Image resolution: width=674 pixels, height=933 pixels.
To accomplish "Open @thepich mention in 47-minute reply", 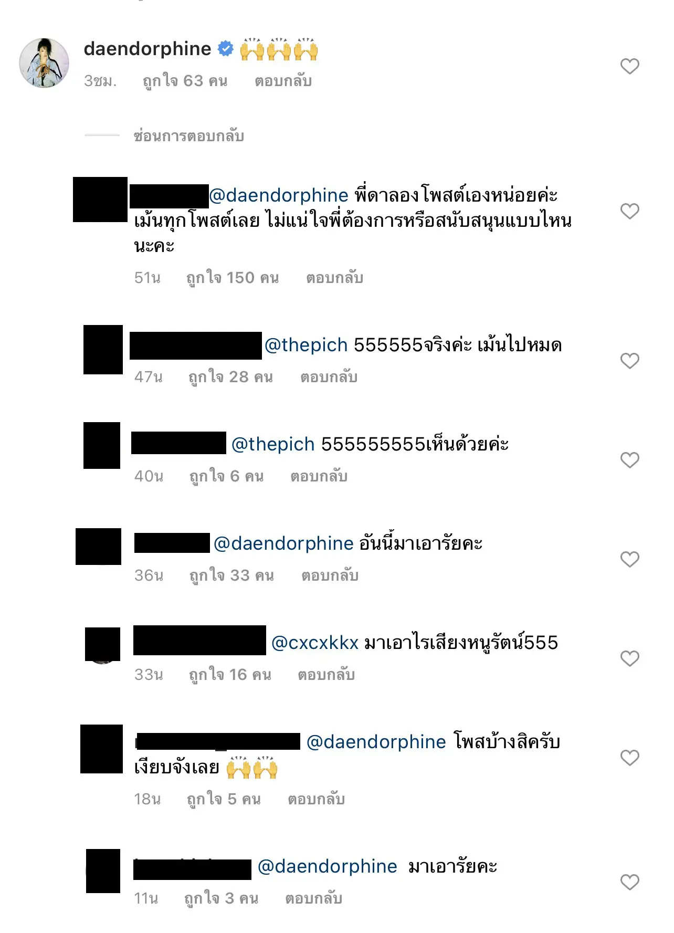I will pos(306,345).
